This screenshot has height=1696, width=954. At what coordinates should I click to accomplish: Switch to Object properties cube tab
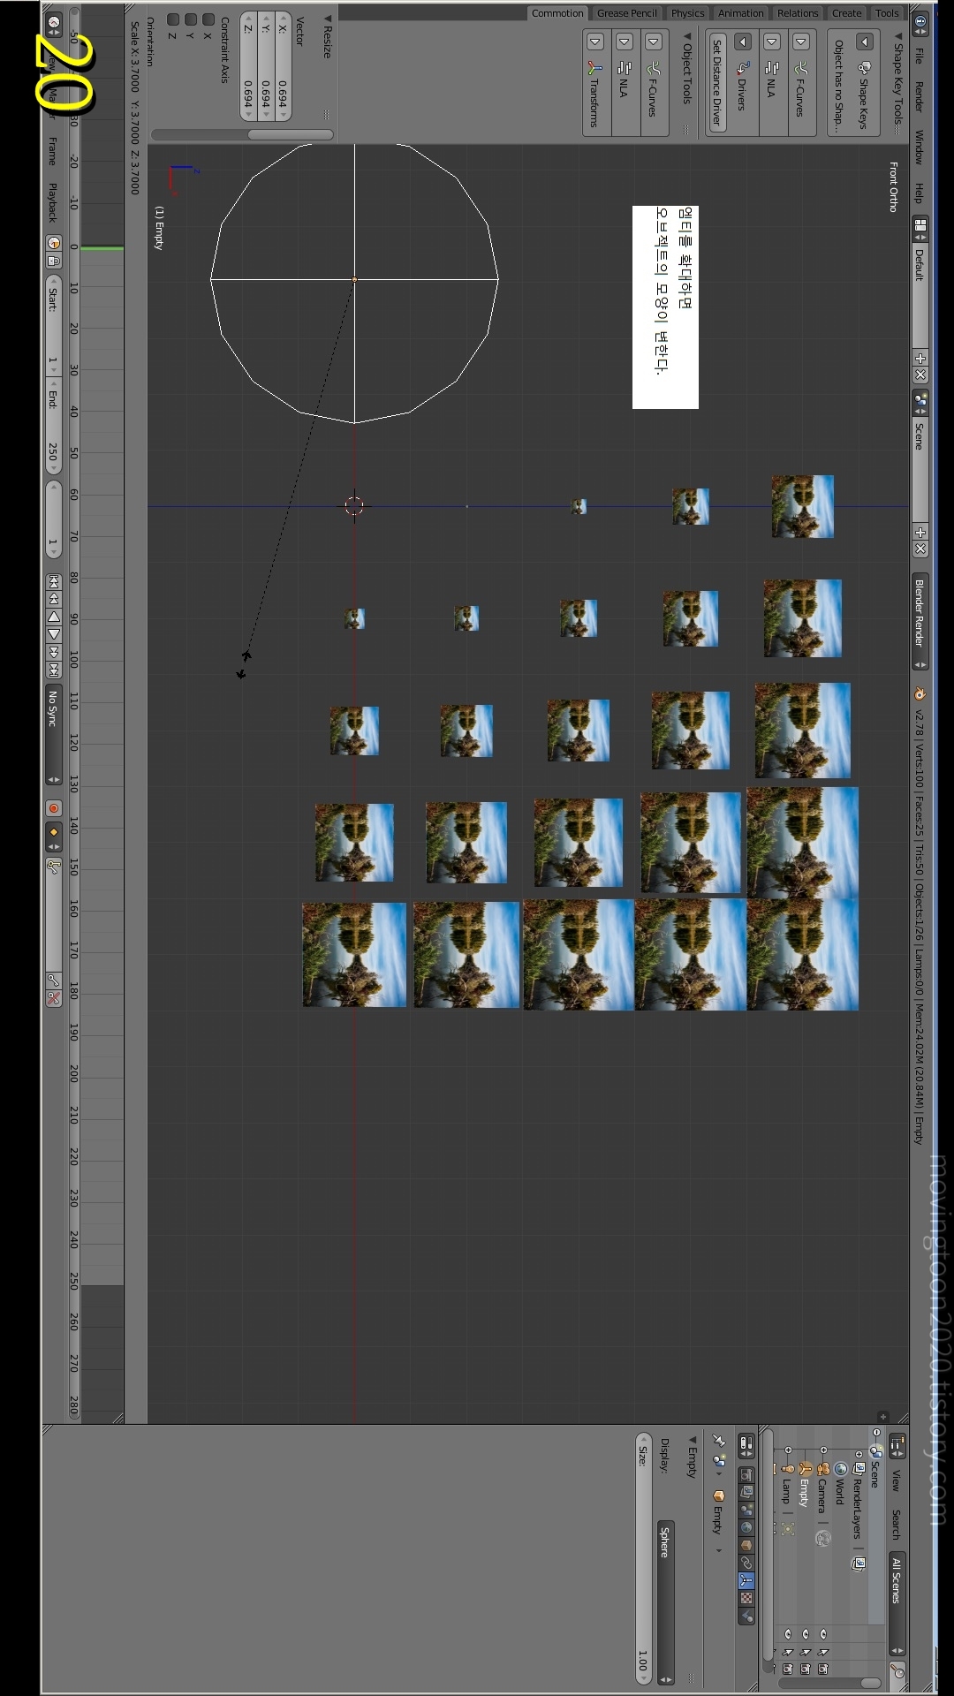pyautogui.click(x=746, y=1545)
